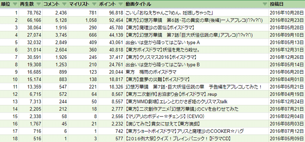Select play count cell 27,074

point(30,35)
